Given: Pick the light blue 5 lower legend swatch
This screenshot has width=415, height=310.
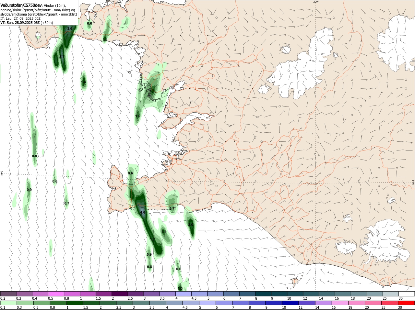Looking at the screenshot, I should coord(207,303).
